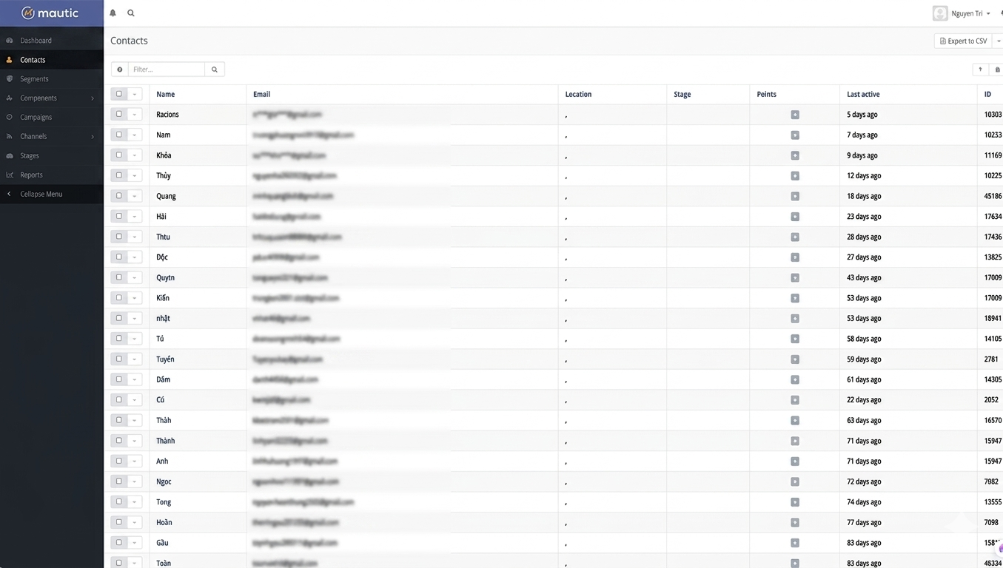Select the checkbox for the Tú row
This screenshot has width=1003, height=568.
click(x=118, y=338)
